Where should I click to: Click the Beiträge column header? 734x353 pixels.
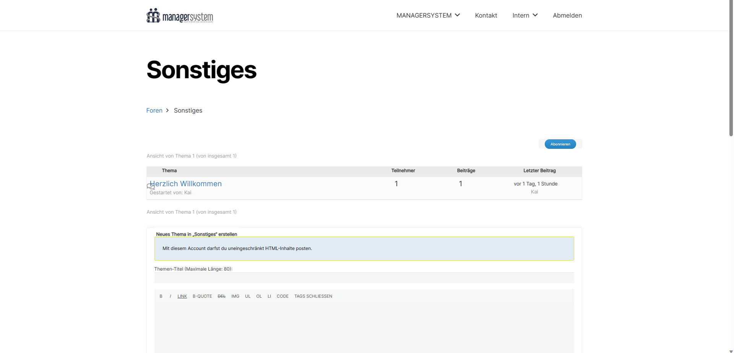click(x=466, y=171)
